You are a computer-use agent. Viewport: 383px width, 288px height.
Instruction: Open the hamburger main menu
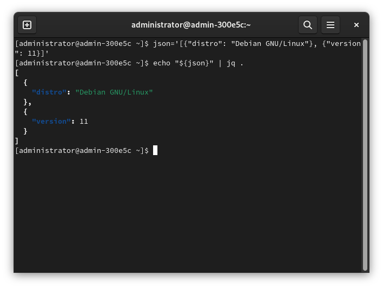click(x=331, y=25)
